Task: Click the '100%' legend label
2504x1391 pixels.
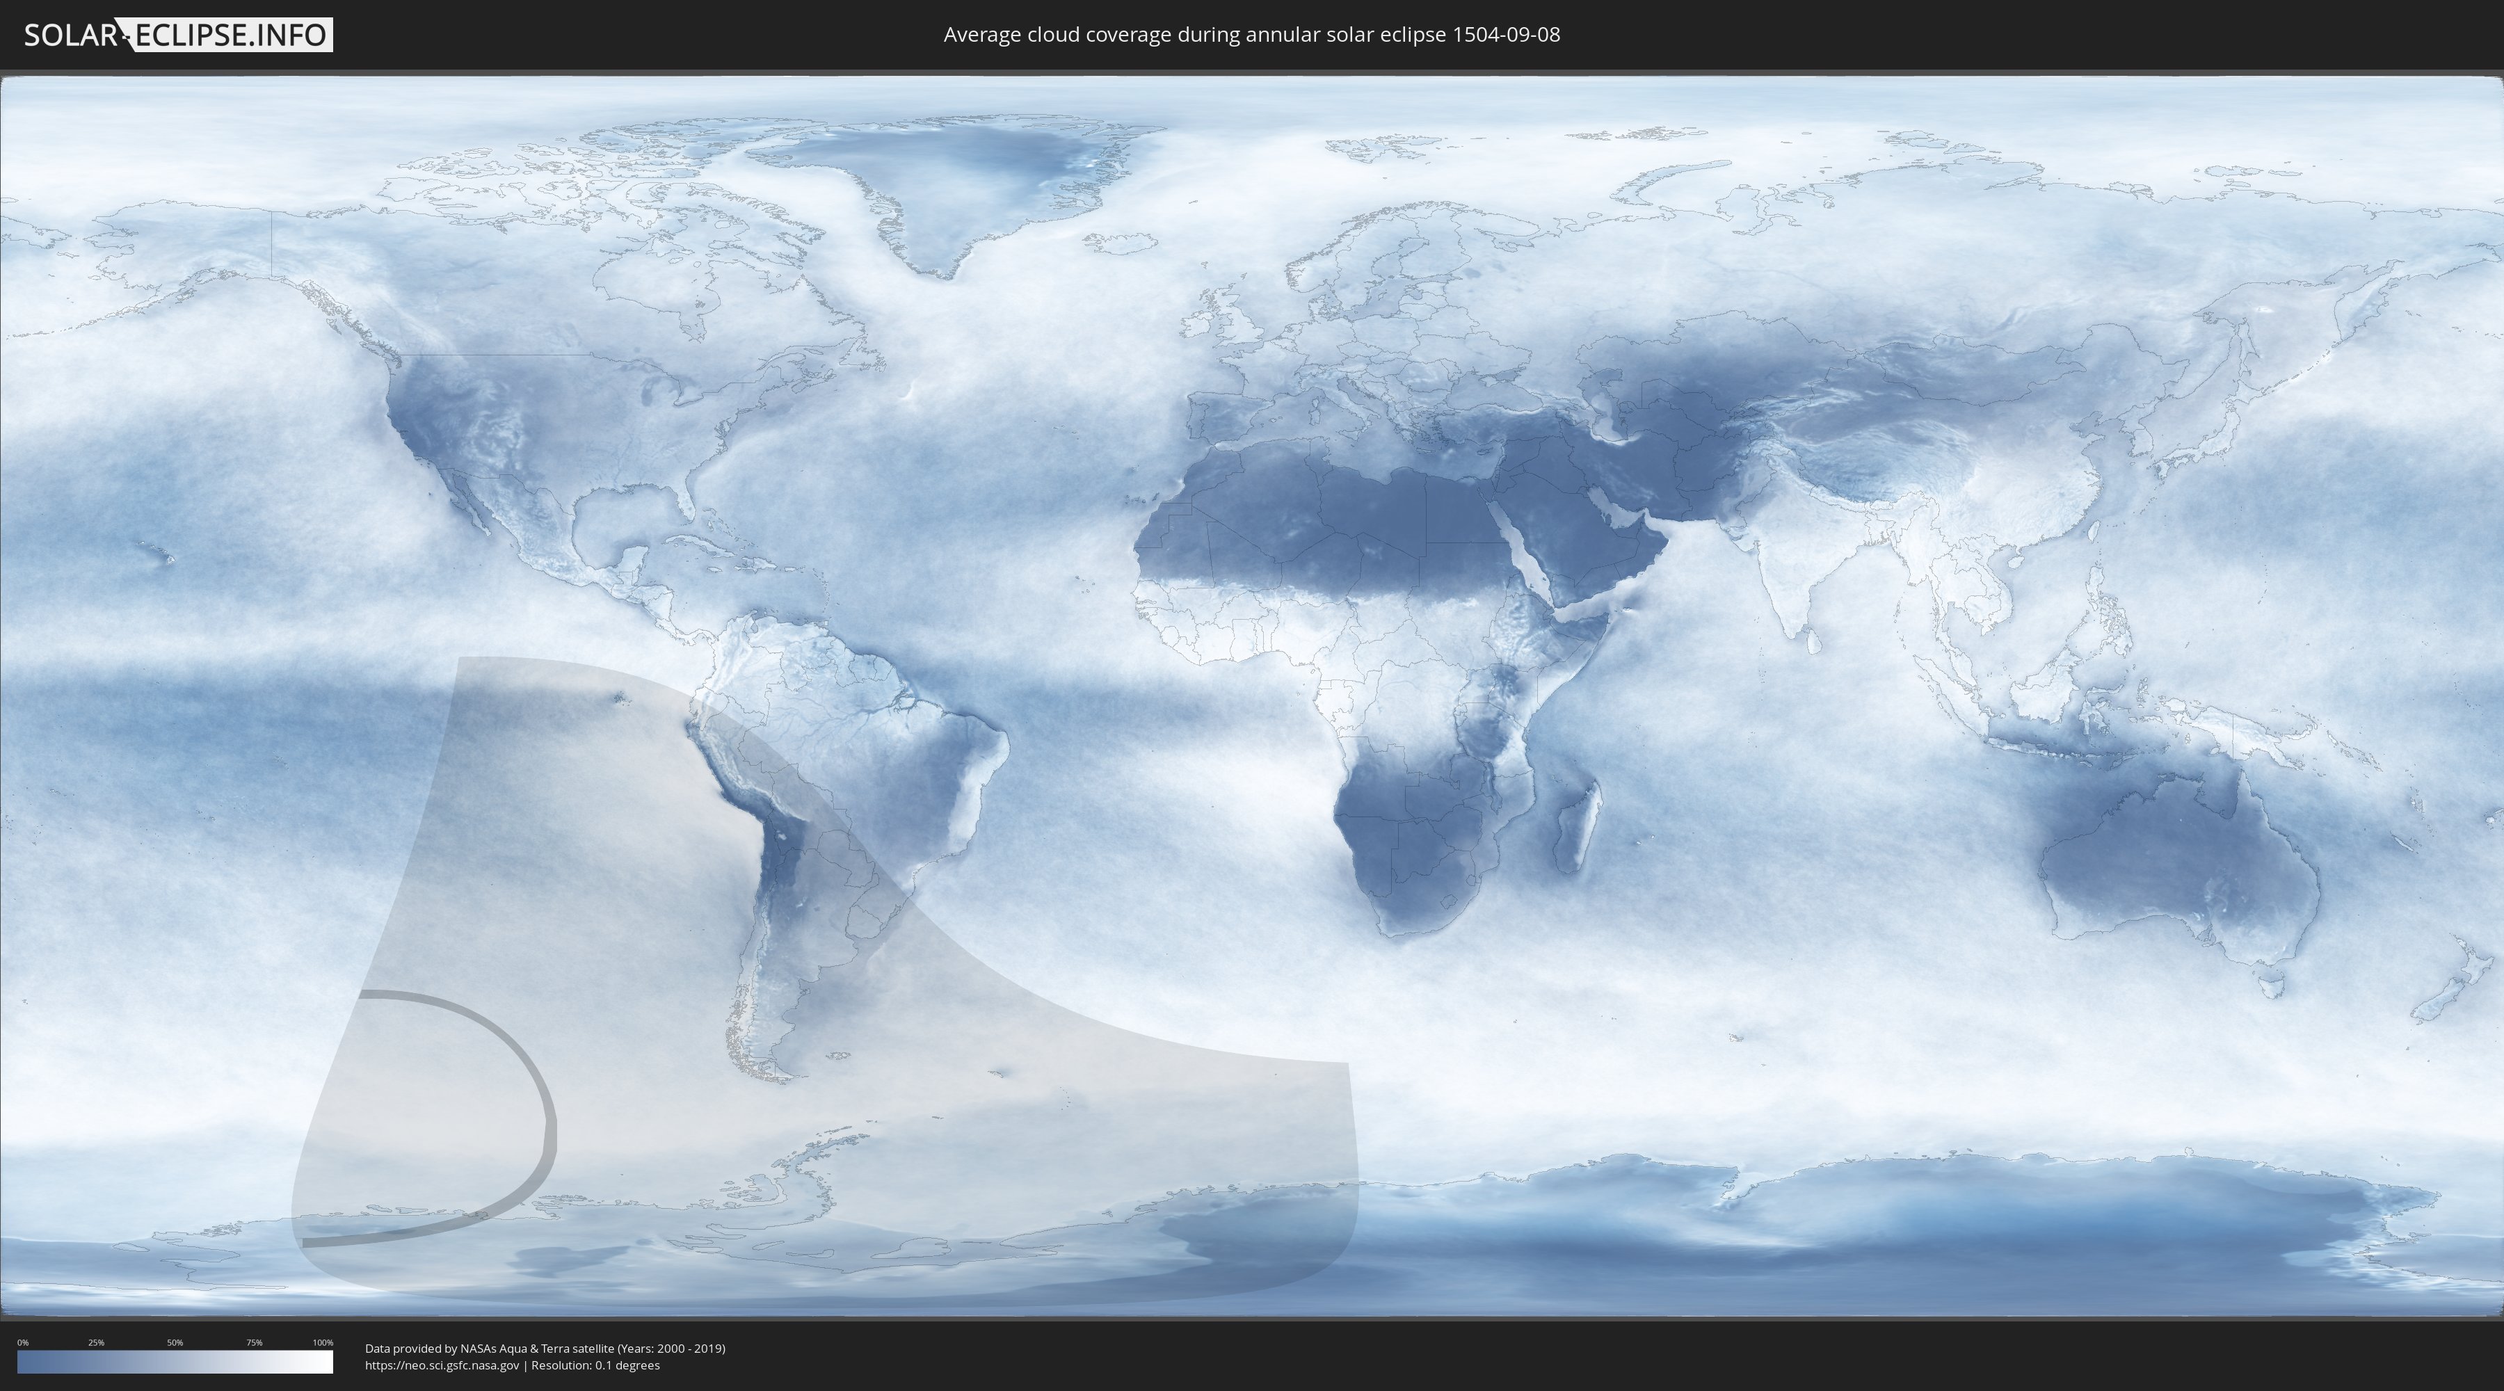Action: pos(323,1342)
